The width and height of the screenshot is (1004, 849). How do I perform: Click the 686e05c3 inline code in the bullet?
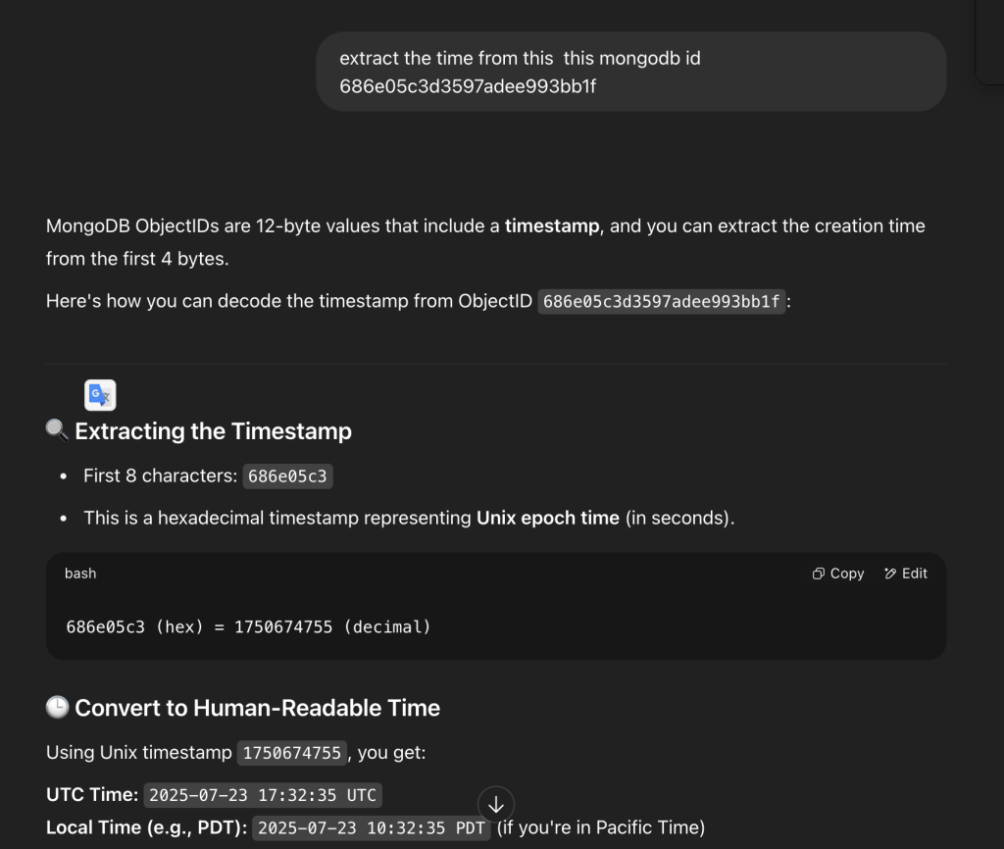click(287, 476)
